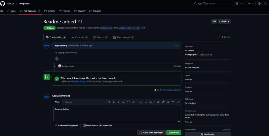The image size is (269, 136).
Task: Apply bold formatting in the comment editor
Action: tap(114, 102)
